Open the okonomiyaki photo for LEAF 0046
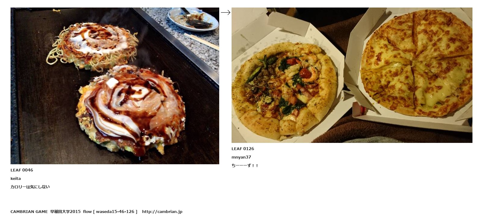This screenshot has height=219, width=483. click(x=115, y=86)
